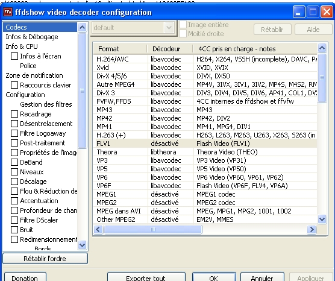The image size is (335, 281).
Task: Open the default preset dropdown
Action: pos(169,28)
